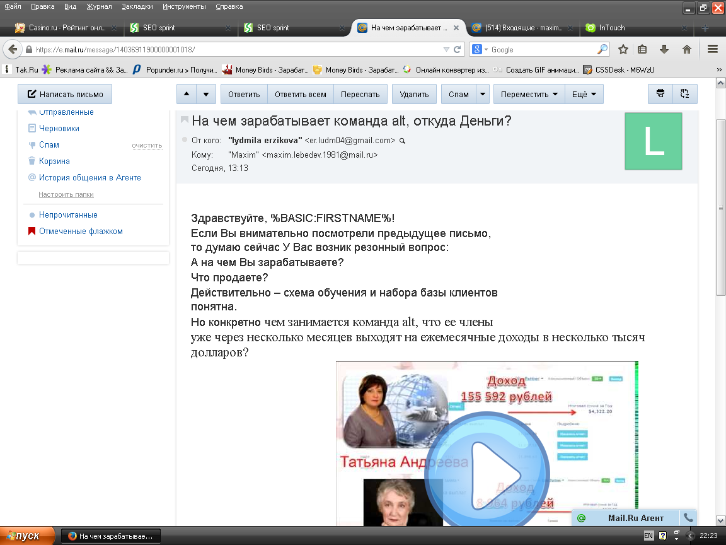Viewport: 726px width, 545px height.
Task: Print the email with the printer icon
Action: click(x=660, y=93)
